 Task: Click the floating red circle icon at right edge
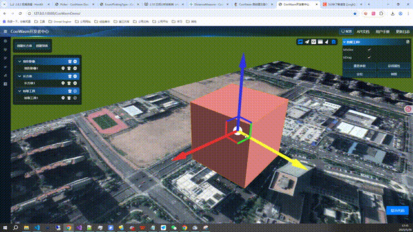click(x=408, y=109)
